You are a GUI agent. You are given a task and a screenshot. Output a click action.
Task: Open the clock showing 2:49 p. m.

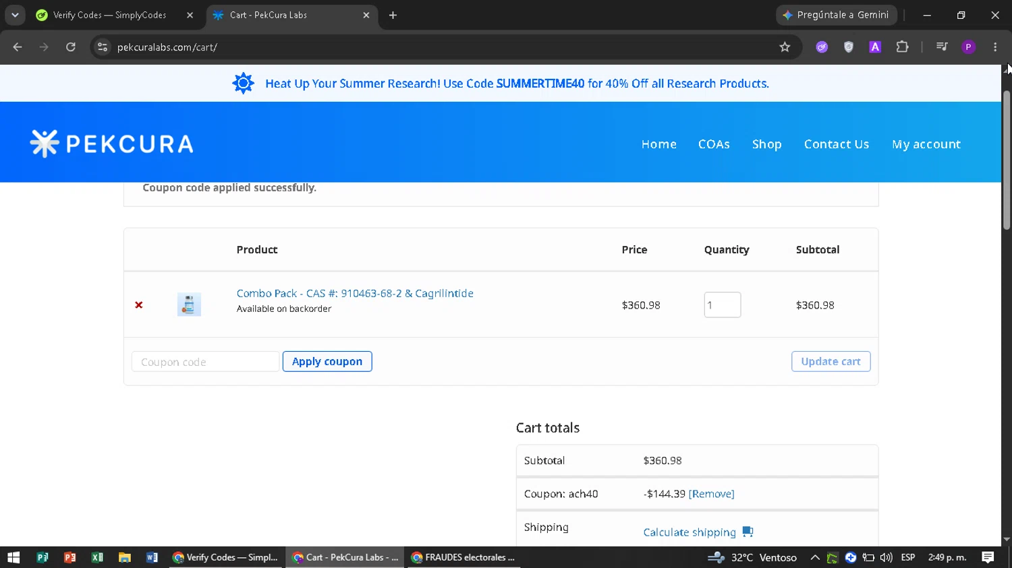coord(947,557)
